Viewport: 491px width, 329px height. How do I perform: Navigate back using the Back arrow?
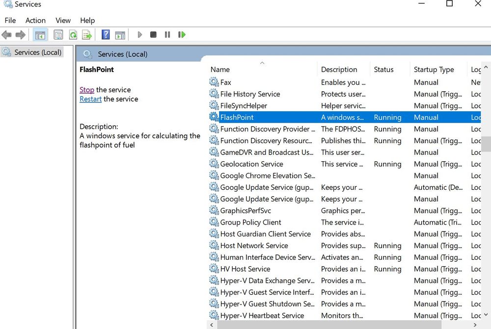tap(6, 34)
